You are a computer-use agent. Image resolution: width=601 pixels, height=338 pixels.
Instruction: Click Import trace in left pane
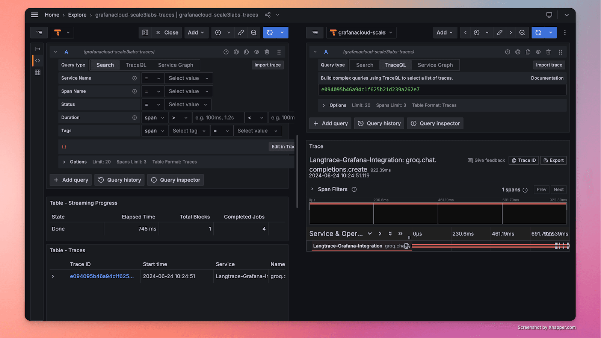[x=267, y=65]
